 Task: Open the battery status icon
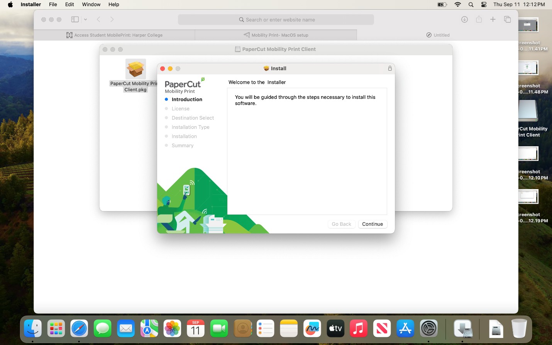click(x=441, y=5)
